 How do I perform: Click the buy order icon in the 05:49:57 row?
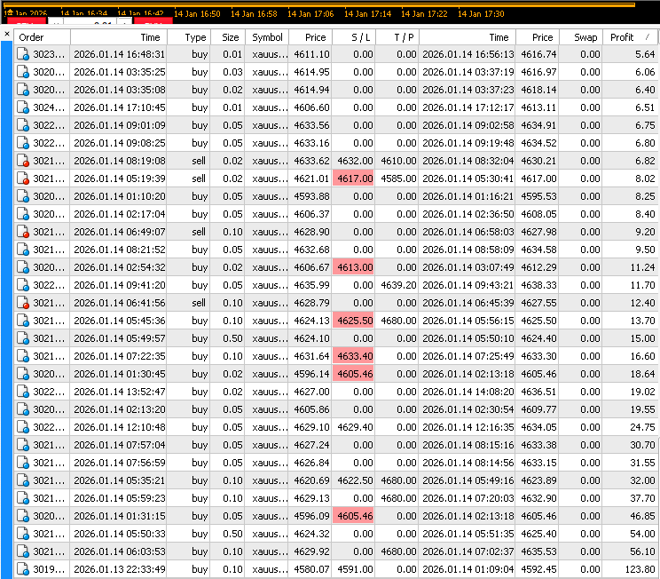click(x=23, y=338)
